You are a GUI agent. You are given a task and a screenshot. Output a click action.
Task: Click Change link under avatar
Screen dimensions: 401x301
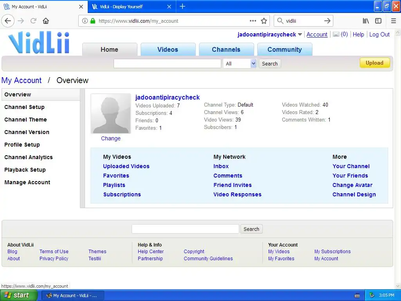click(x=111, y=138)
